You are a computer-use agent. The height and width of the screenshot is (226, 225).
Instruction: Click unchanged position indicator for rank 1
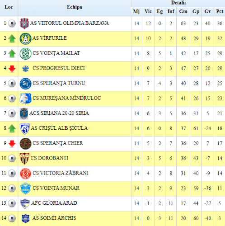coord(12,24)
